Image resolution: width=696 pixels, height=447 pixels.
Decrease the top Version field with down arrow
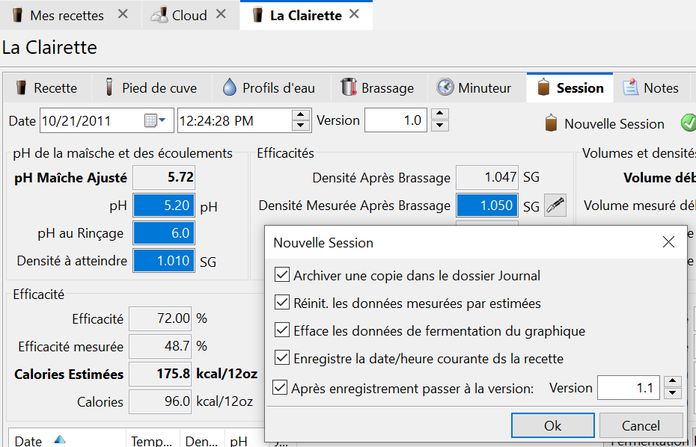tap(440, 126)
